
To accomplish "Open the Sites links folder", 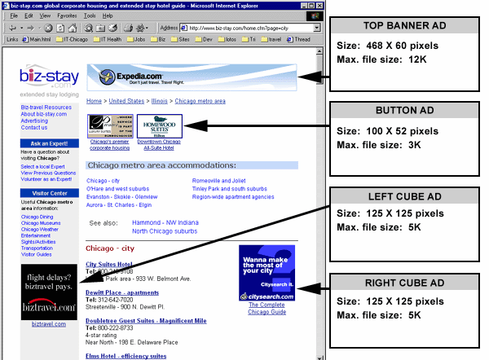I will [180, 40].
